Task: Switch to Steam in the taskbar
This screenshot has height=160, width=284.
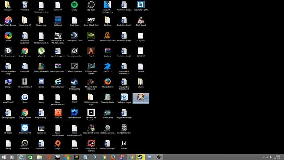Action: (140, 157)
